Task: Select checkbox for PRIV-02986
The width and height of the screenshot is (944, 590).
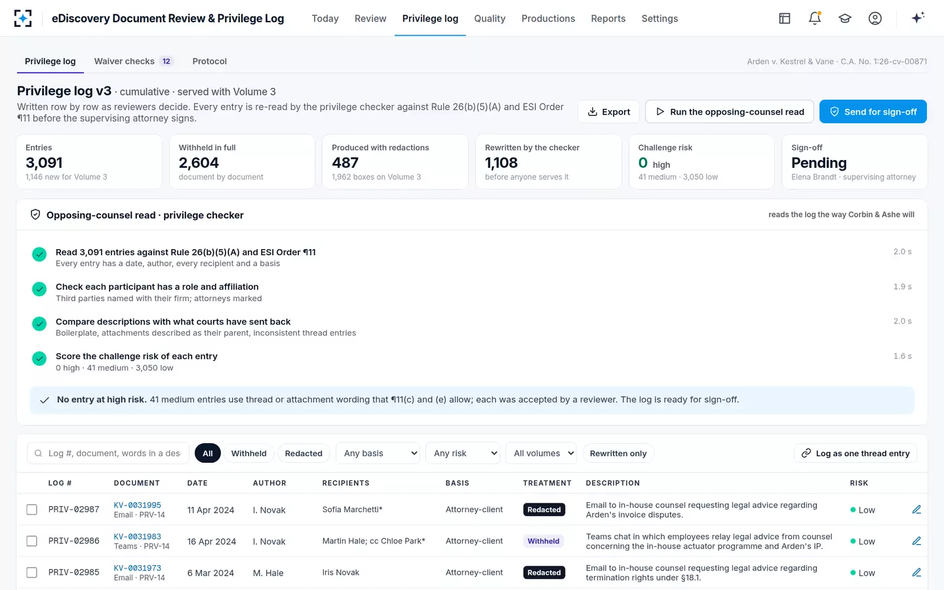Action: 31,541
